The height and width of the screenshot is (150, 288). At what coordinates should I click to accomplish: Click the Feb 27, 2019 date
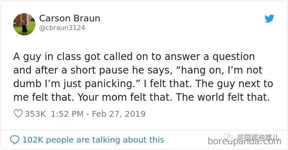[x=118, y=114]
